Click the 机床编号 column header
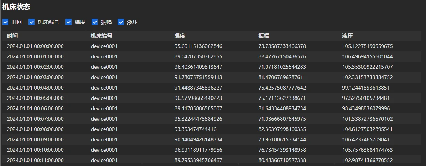The image size is (426, 166). pyautogui.click(x=102, y=36)
